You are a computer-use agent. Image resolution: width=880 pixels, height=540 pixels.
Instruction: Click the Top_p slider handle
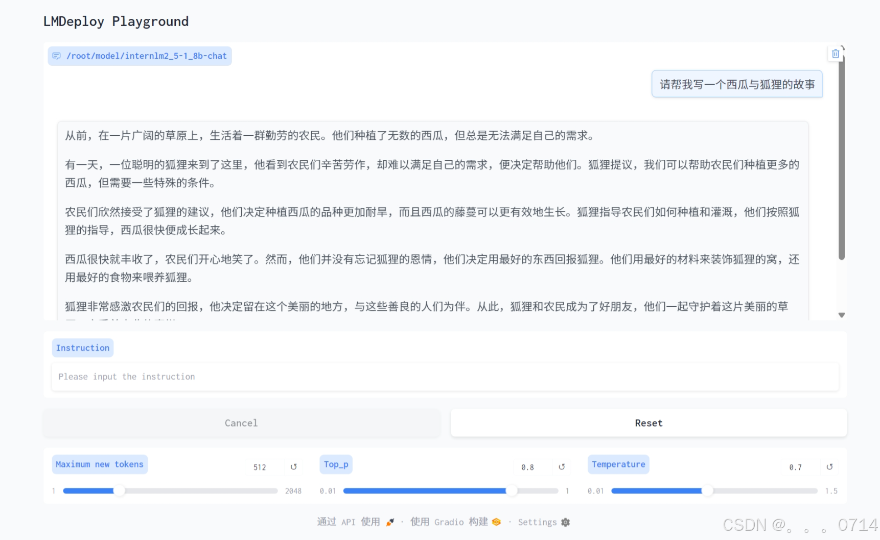513,490
